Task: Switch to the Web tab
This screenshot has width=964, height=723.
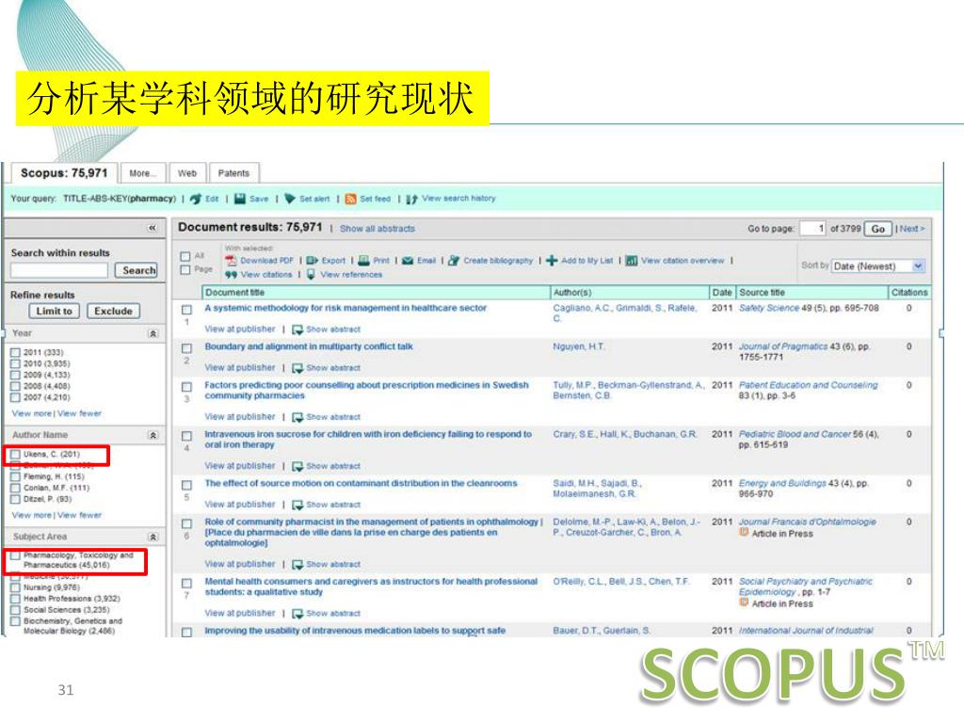Action: 187,173
